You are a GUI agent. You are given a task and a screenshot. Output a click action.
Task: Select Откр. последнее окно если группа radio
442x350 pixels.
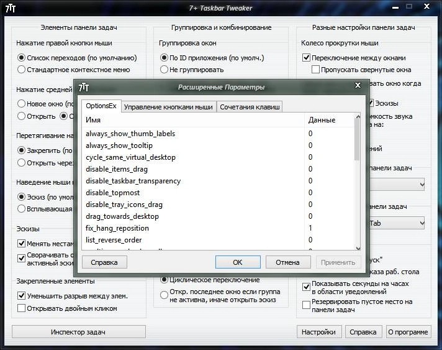tap(164, 295)
